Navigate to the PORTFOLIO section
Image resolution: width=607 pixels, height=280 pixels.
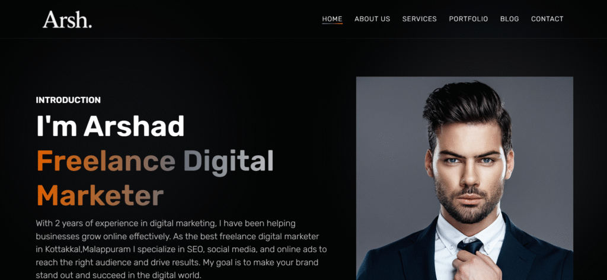click(x=468, y=19)
